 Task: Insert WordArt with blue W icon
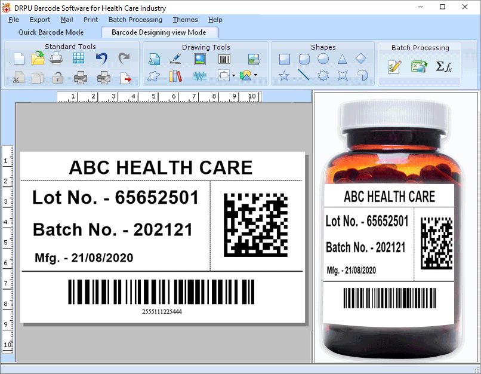tap(200, 76)
